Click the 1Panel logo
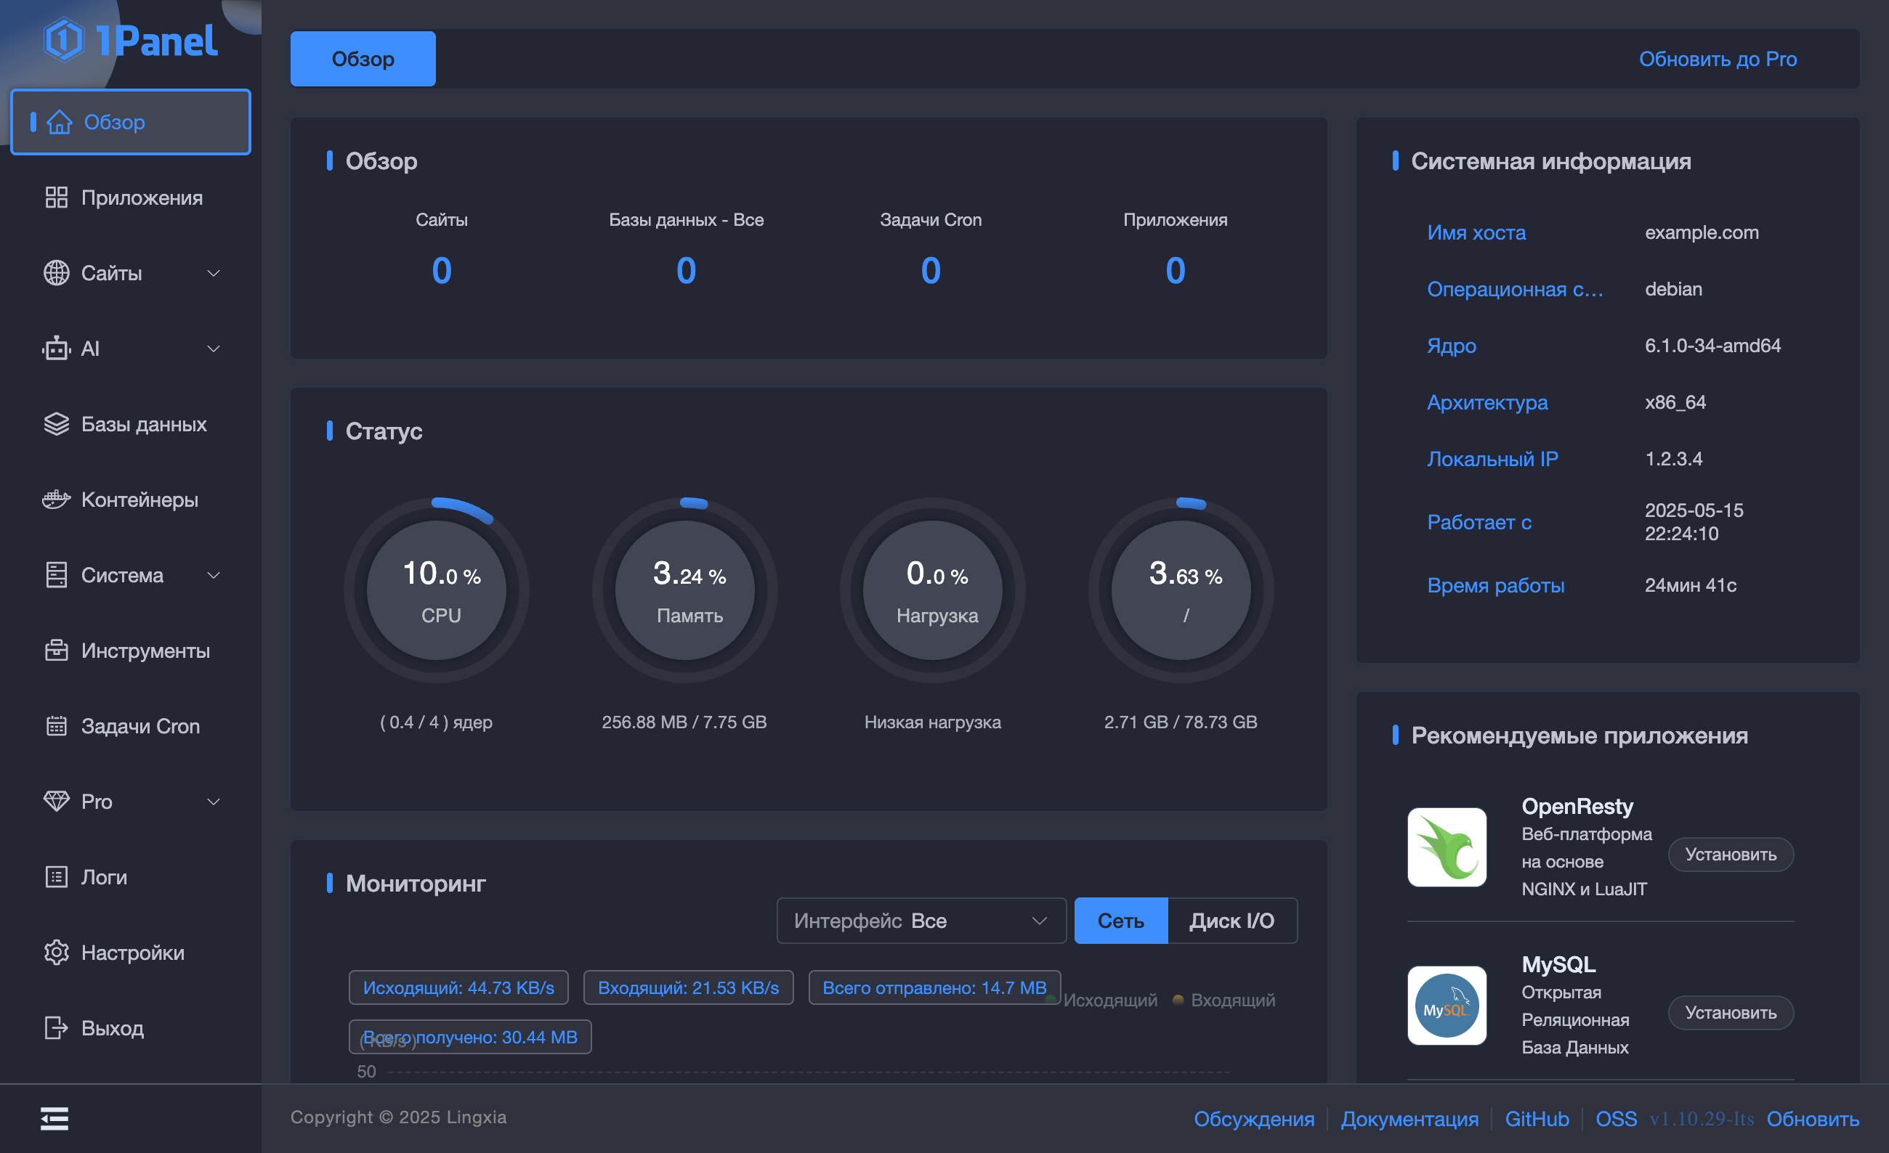1889x1153 pixels. 130,40
